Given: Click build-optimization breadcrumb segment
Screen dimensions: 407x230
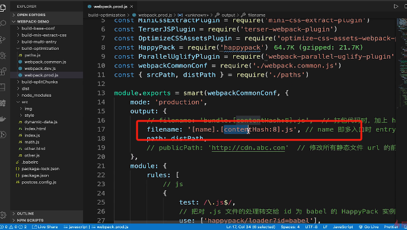Looking at the screenshot, I should click(x=107, y=15).
